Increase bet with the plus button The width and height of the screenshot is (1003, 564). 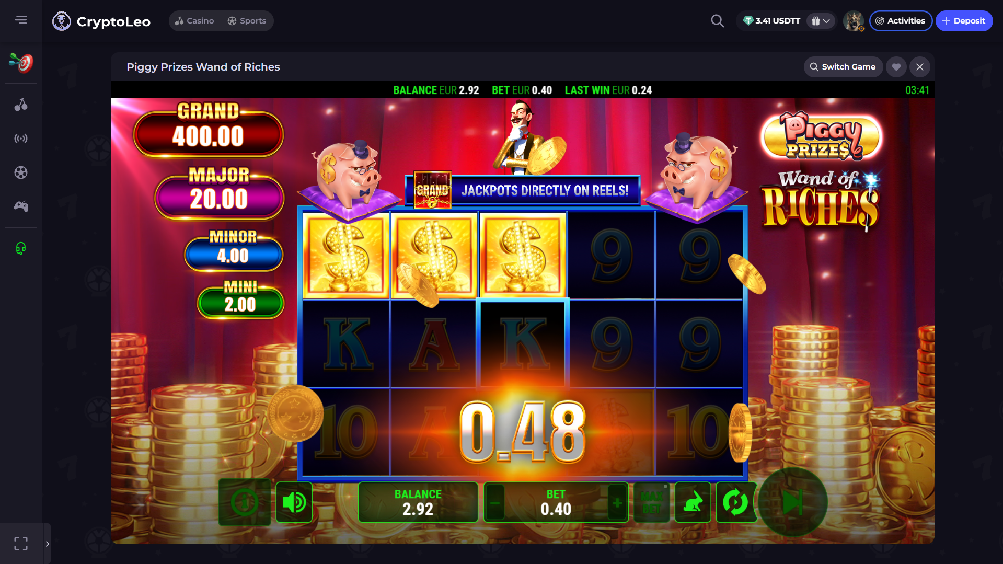pos(617,503)
